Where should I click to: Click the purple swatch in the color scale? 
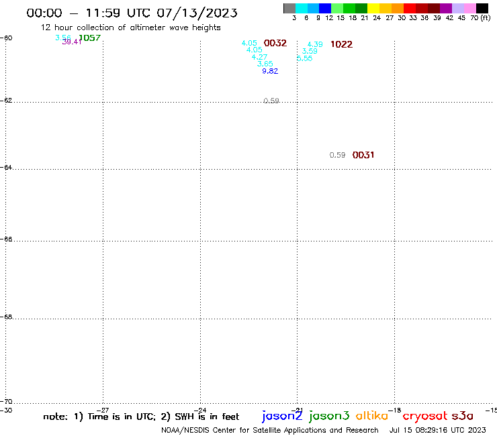pos(446,8)
